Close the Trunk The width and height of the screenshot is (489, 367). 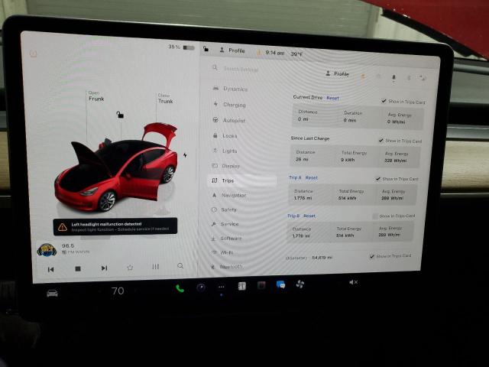tap(165, 99)
